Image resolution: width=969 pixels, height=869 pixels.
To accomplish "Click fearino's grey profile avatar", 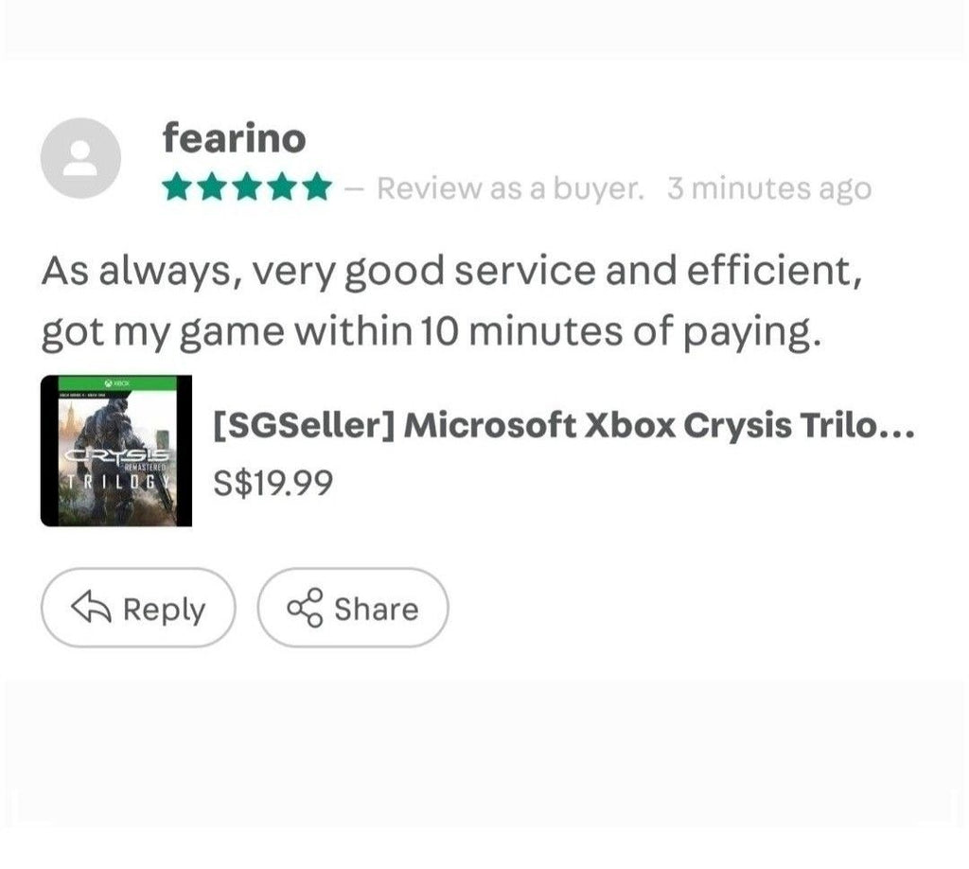I will [80, 158].
